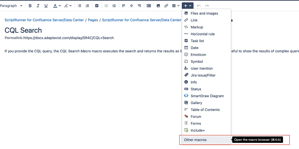Open the Pages breadcrumb link
The height and width of the screenshot is (149, 299).
(93, 20)
